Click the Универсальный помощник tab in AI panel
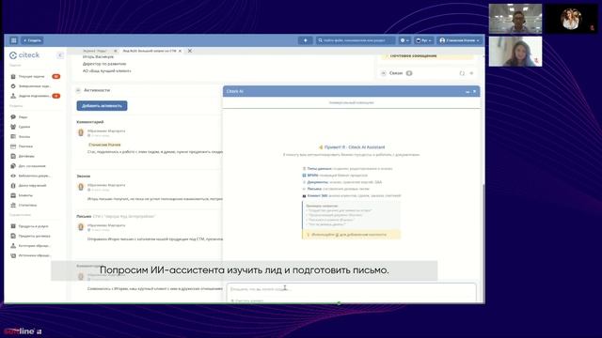The width and height of the screenshot is (602, 338). click(x=351, y=102)
